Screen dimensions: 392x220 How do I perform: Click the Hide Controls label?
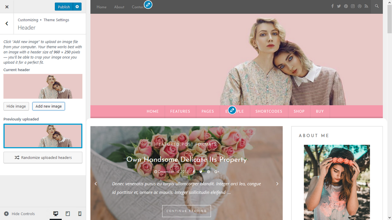pyautogui.click(x=23, y=214)
